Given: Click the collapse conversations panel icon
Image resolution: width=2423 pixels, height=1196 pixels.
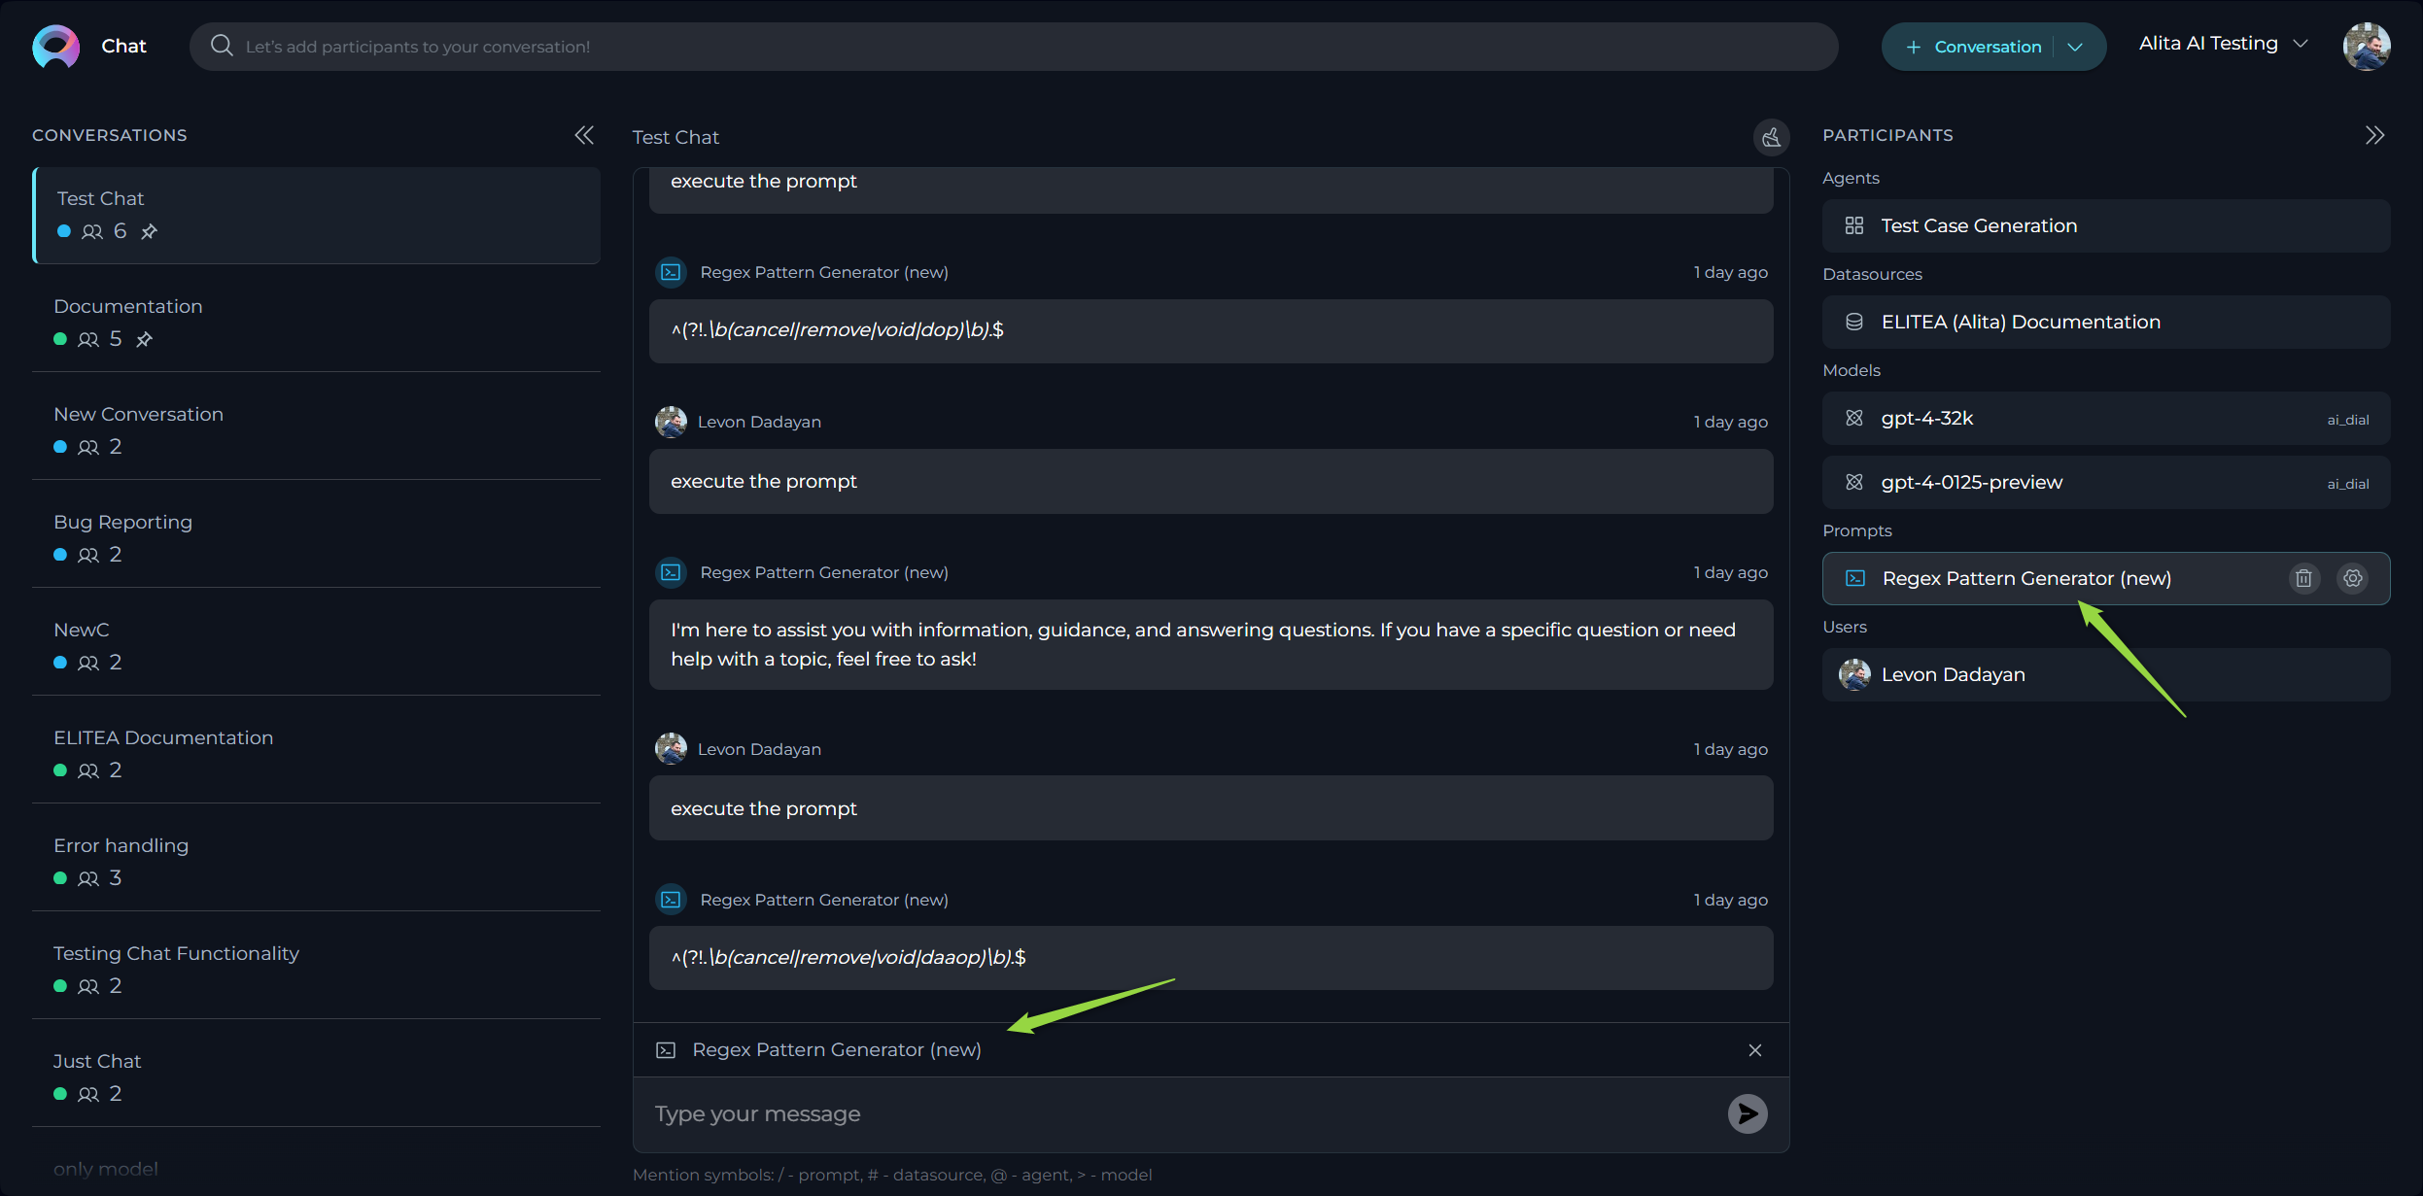Looking at the screenshot, I should [x=584, y=134].
